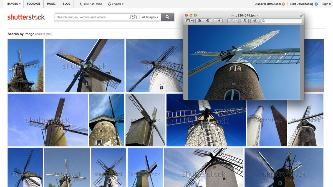Click the camera icon to search by image

[x=133, y=17]
